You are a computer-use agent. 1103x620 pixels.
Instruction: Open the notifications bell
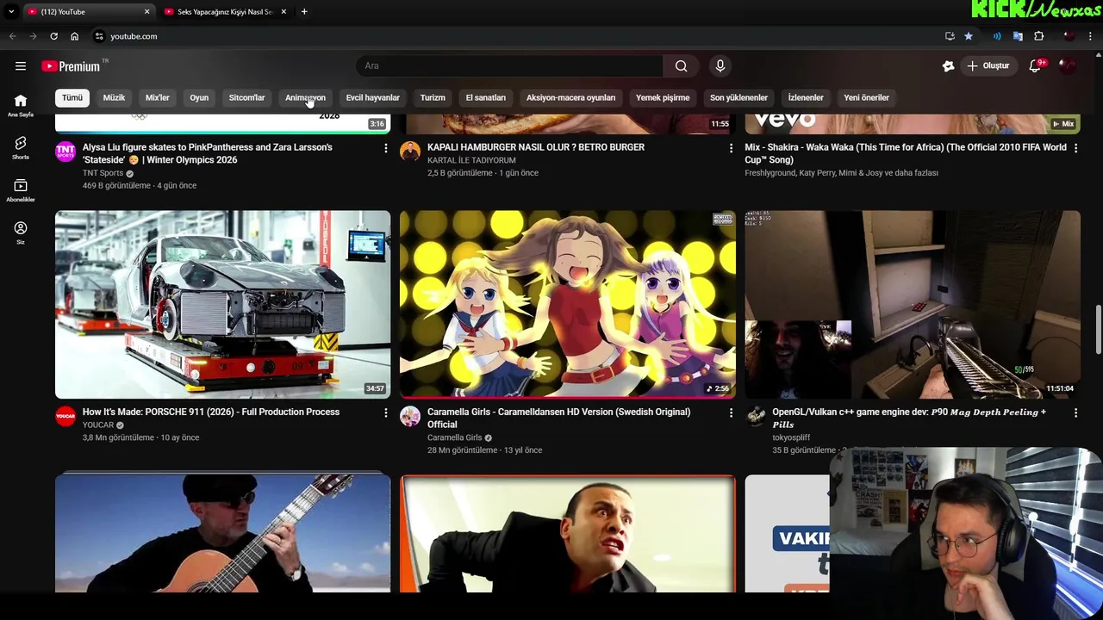[1035, 66]
